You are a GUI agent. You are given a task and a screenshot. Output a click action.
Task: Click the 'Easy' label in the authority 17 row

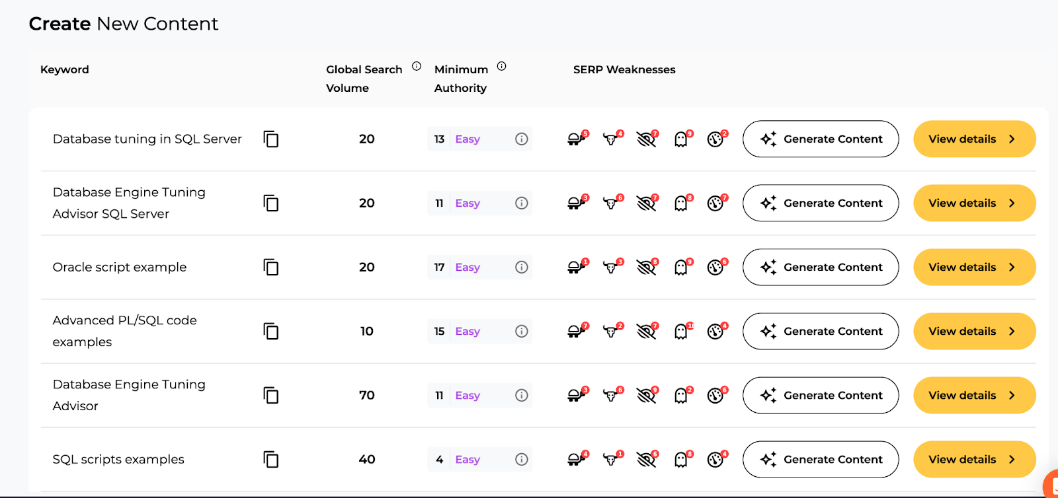[468, 267]
